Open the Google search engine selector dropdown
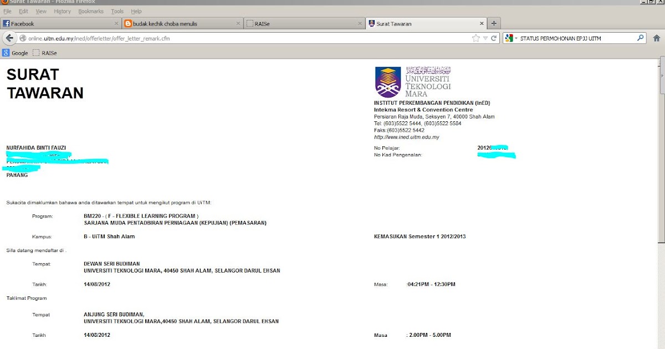 [511, 38]
